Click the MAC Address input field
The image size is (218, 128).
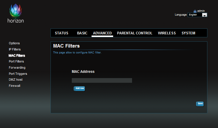[x=102, y=80]
